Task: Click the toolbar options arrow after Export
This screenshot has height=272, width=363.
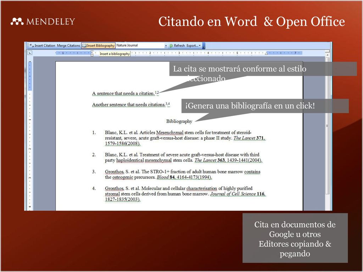Action: pyautogui.click(x=204, y=46)
